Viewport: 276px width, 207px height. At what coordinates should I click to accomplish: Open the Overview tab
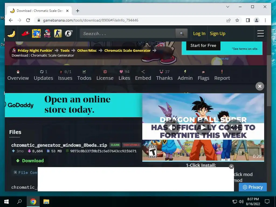18,75
